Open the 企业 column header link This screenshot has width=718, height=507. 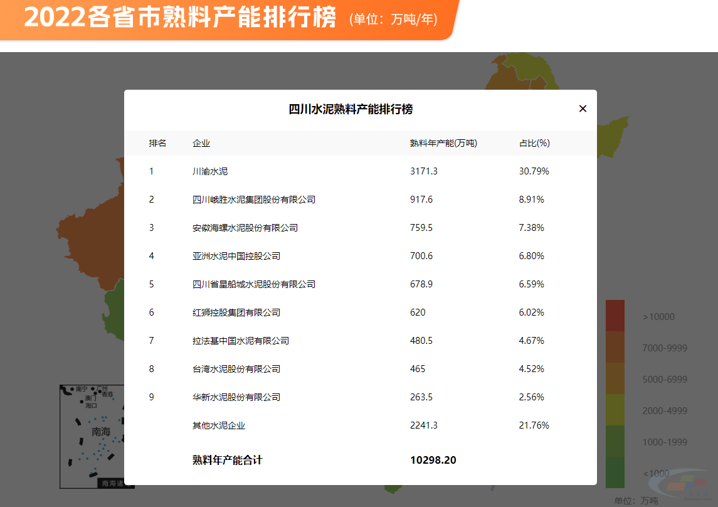(201, 142)
